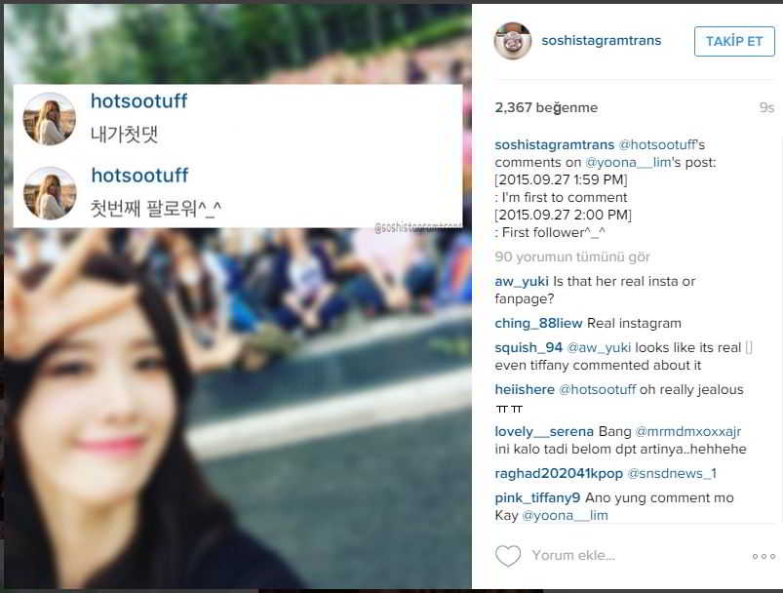This screenshot has width=783, height=593.
Task: Open the @yoona__lim mention in the caption
Action: (628, 162)
